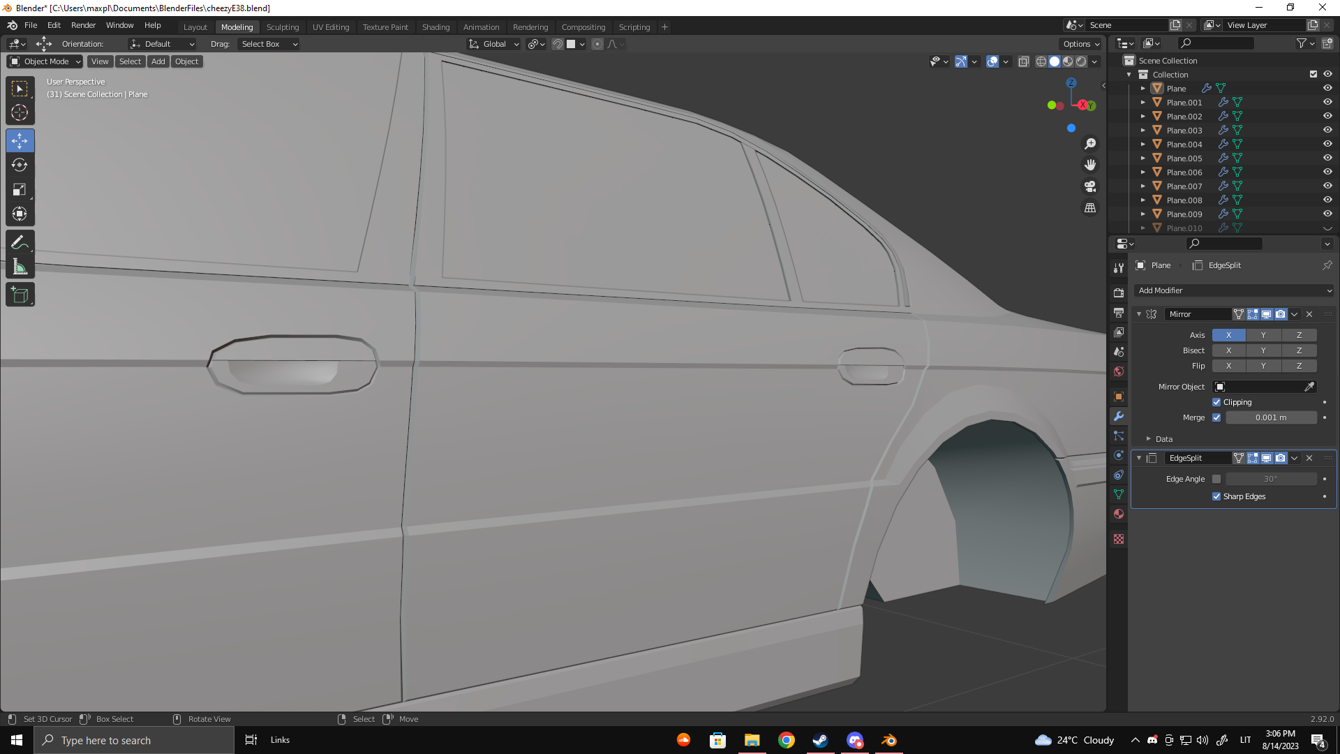The height and width of the screenshot is (754, 1340).
Task: Select the Measure tool
Action: (20, 267)
